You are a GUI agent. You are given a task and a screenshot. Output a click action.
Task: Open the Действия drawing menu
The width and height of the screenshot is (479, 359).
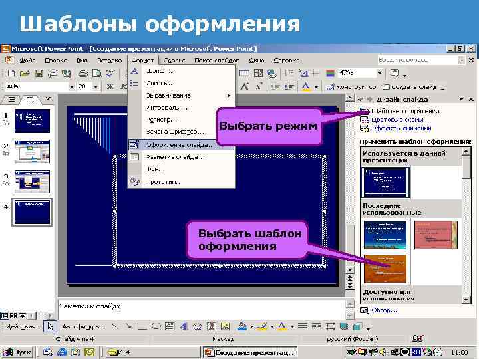pos(23,326)
